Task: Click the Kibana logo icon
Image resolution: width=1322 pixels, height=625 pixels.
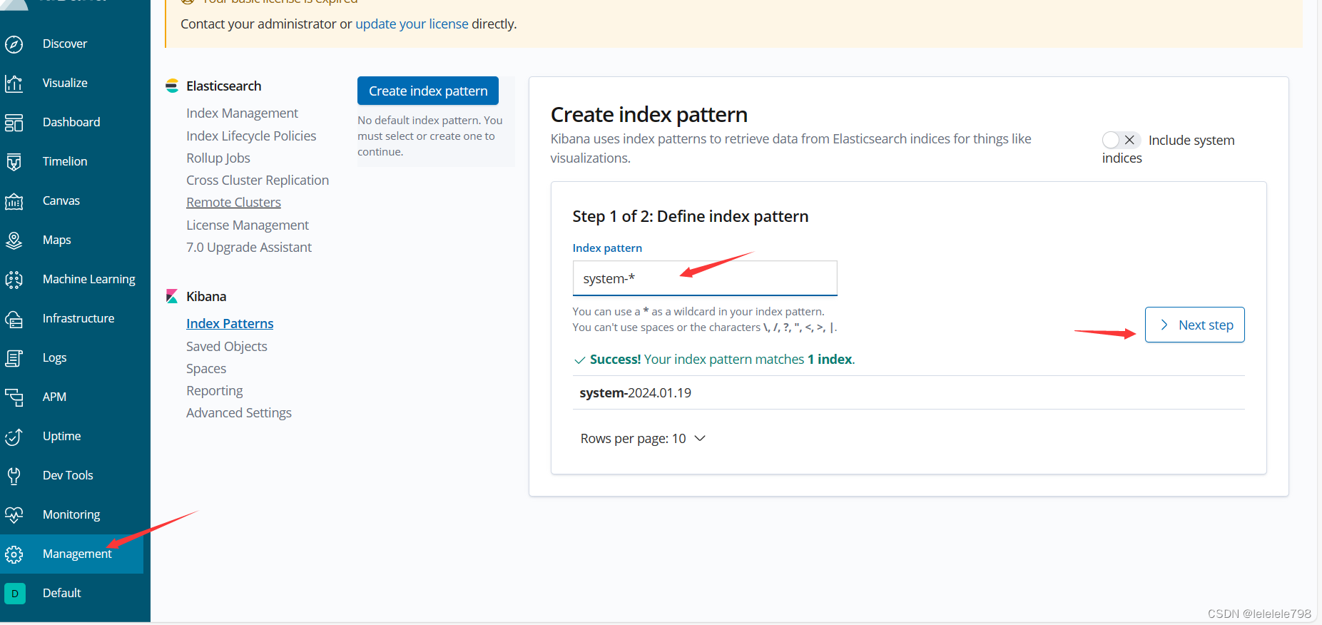Action: (172, 296)
